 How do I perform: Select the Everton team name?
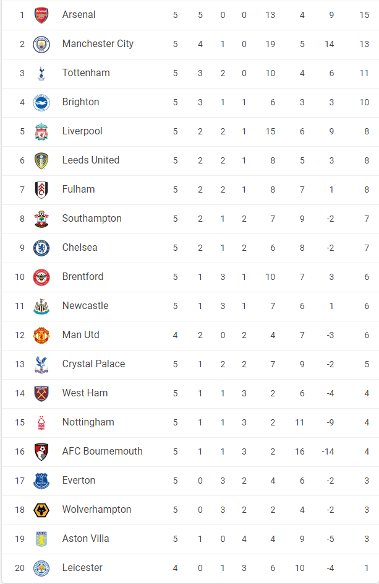[79, 481]
